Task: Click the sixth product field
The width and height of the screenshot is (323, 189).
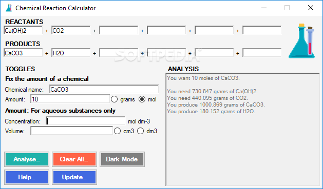Action: (262, 53)
